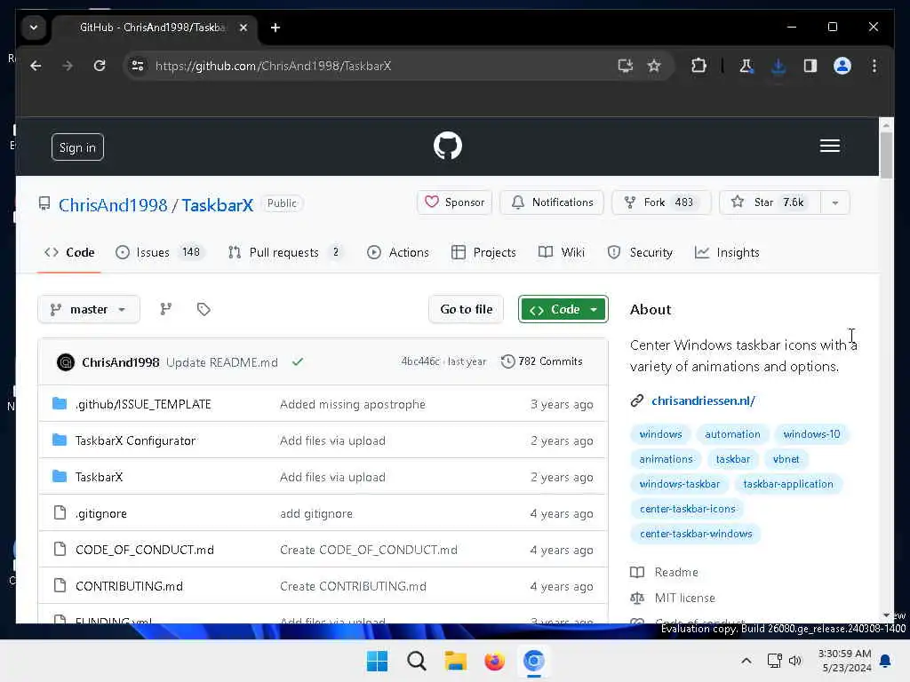Open the Issues tab
Image resolution: width=910 pixels, height=682 pixels.
[x=158, y=252]
